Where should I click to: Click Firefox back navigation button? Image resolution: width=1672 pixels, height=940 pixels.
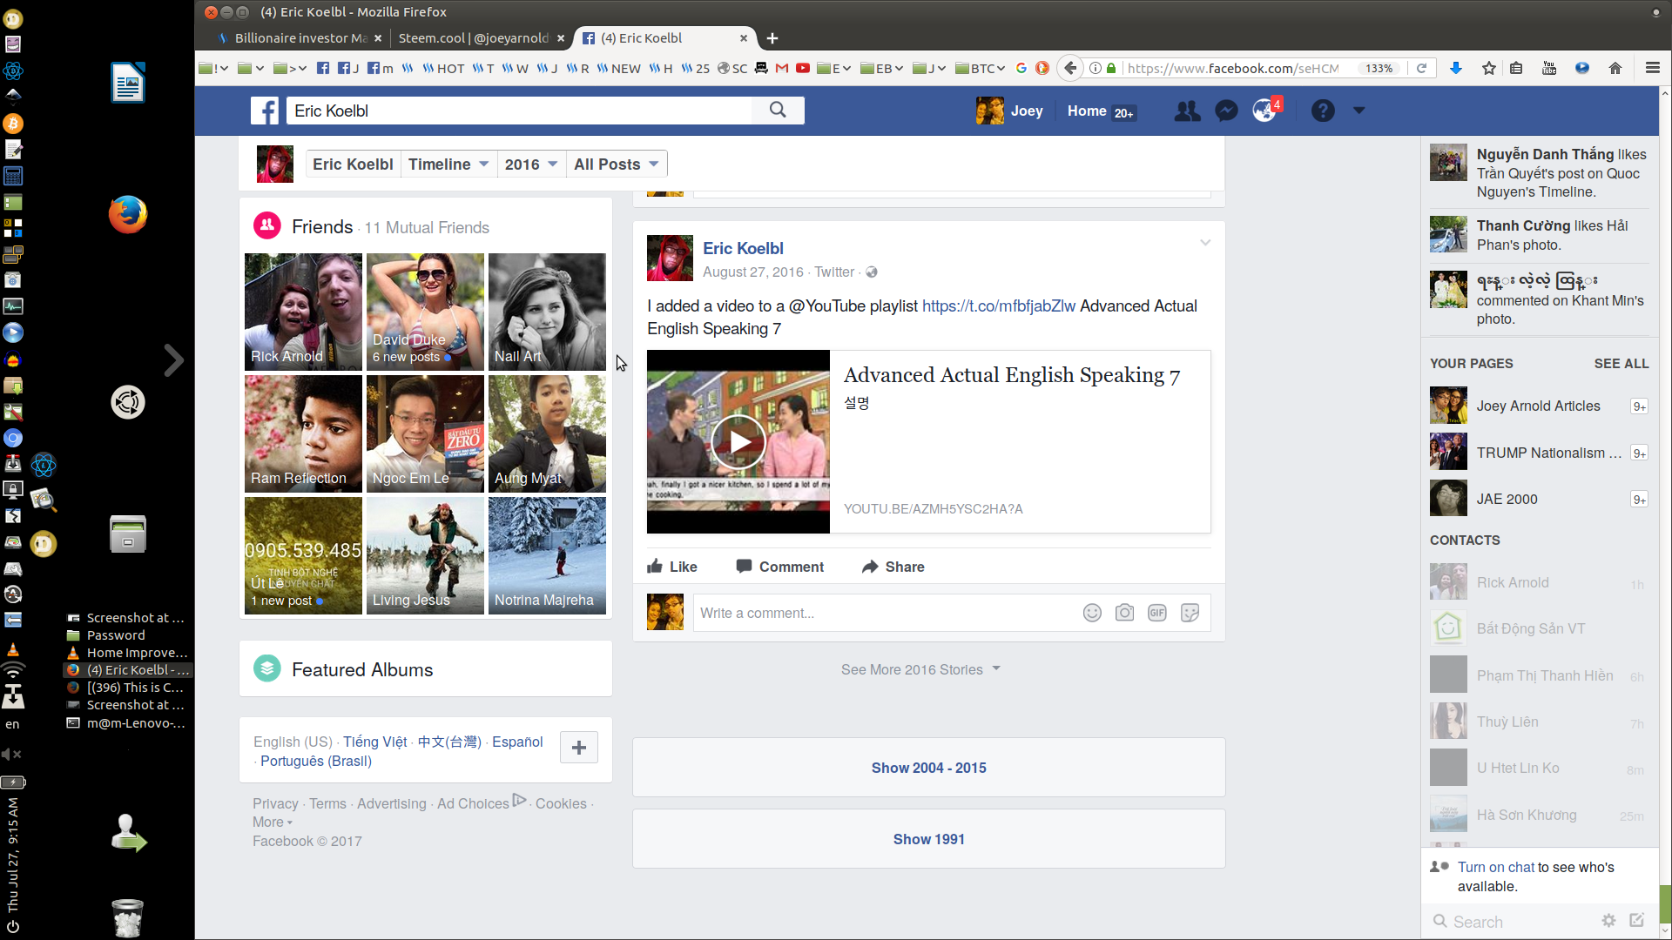1070,68
